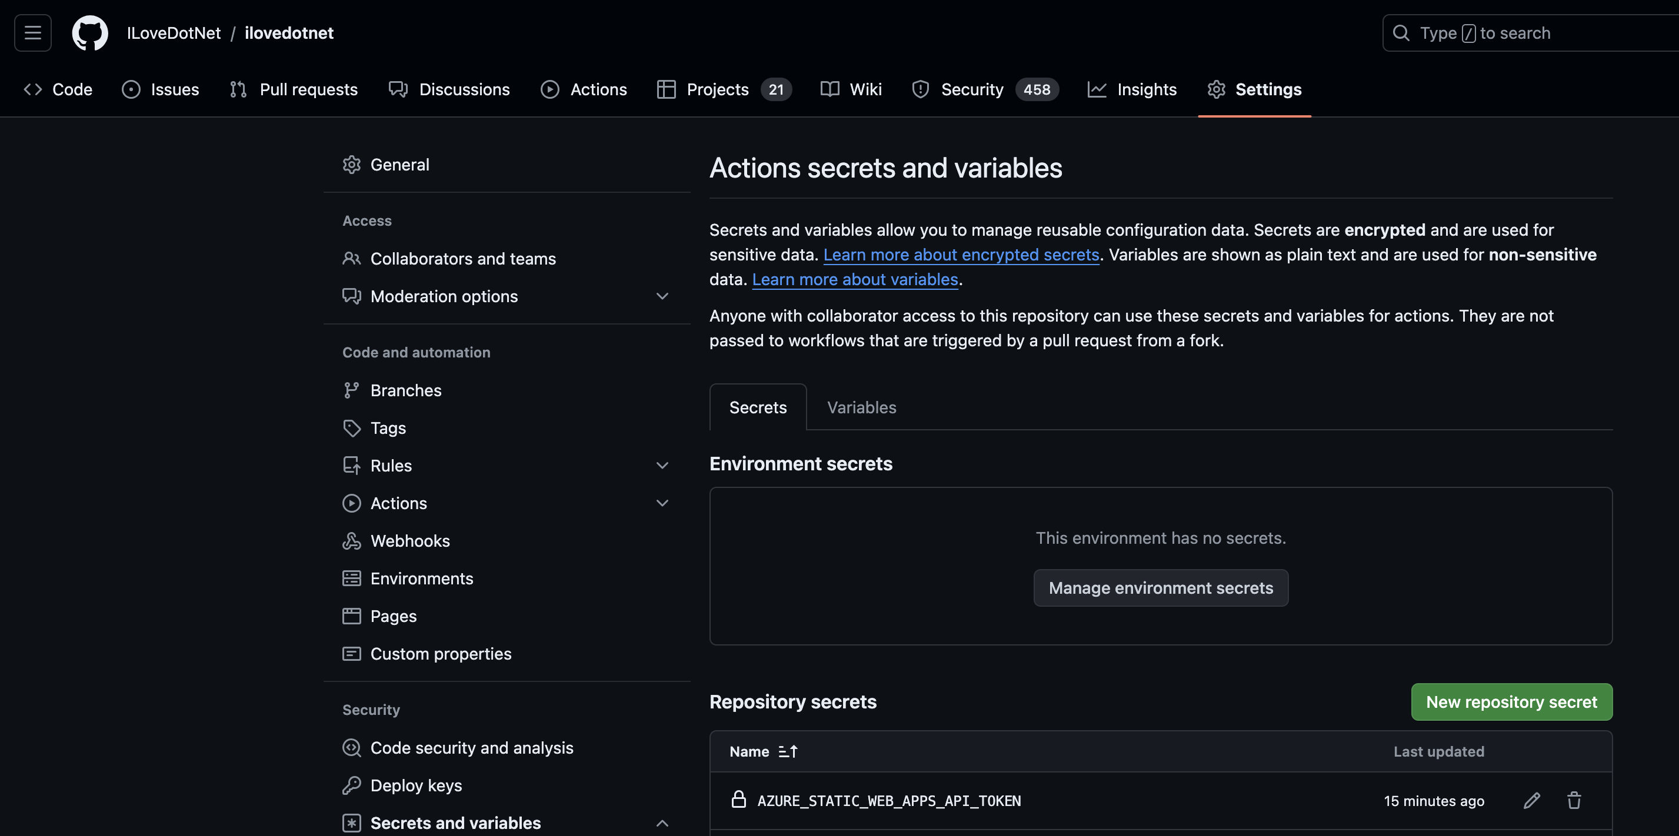Click the Tags label icon

(x=352, y=428)
